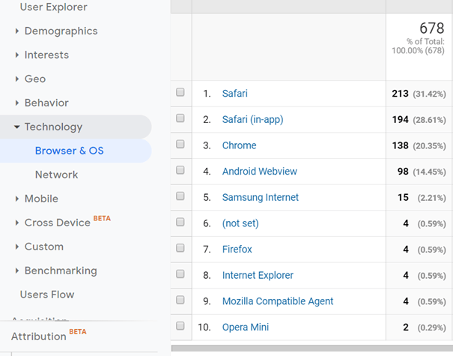Open the (not set) link
Image resolution: width=453 pixels, height=356 pixels.
240,223
